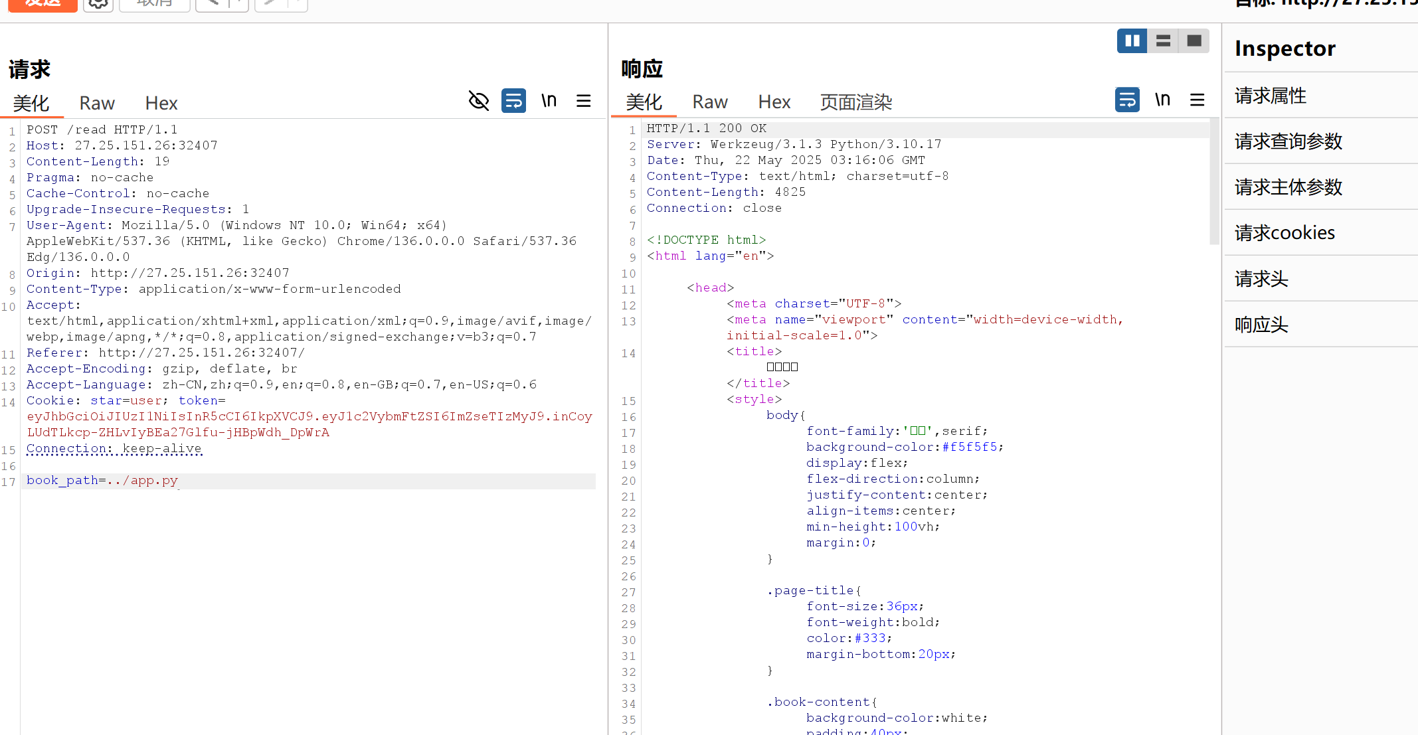
Task: Click the orange Send button
Action: coord(43,4)
